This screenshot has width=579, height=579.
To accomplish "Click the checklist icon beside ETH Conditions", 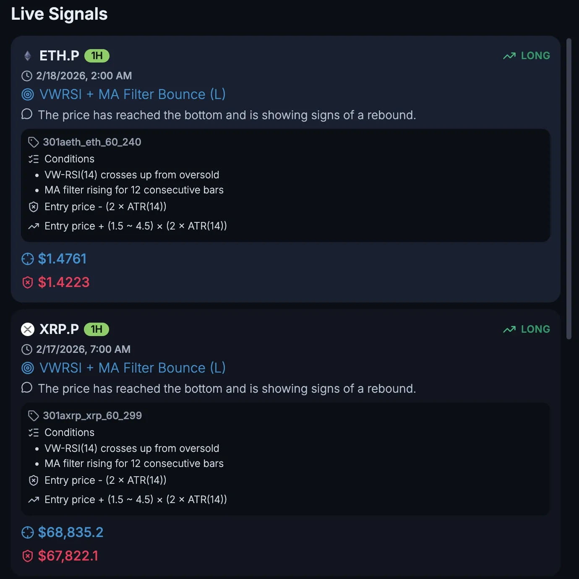I will (x=34, y=159).
